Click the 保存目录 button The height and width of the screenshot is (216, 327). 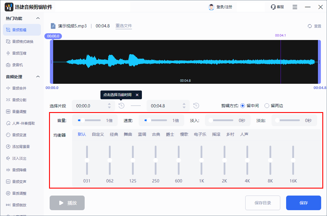coord(263,203)
